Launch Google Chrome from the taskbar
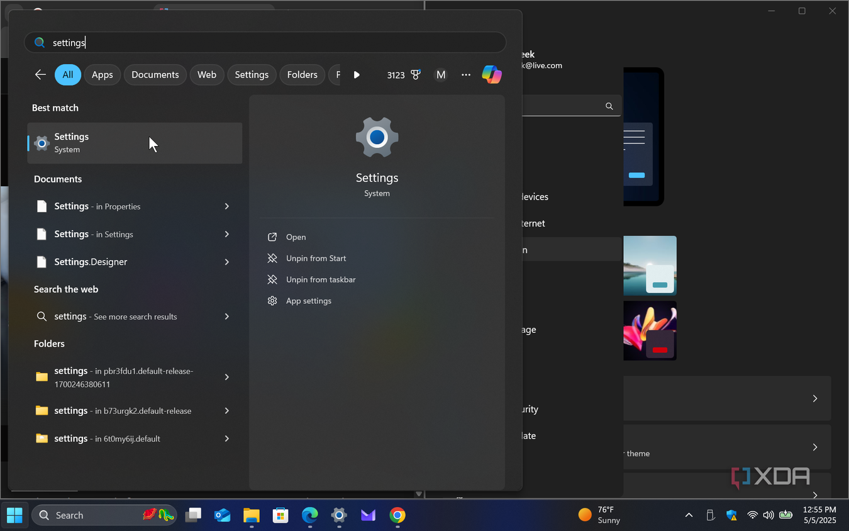This screenshot has height=531, width=849. 397,515
